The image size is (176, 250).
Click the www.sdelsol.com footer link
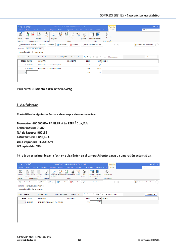(x=26, y=240)
